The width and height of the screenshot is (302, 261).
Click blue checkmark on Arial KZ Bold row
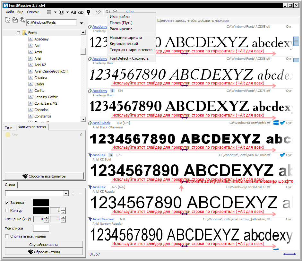(282, 155)
